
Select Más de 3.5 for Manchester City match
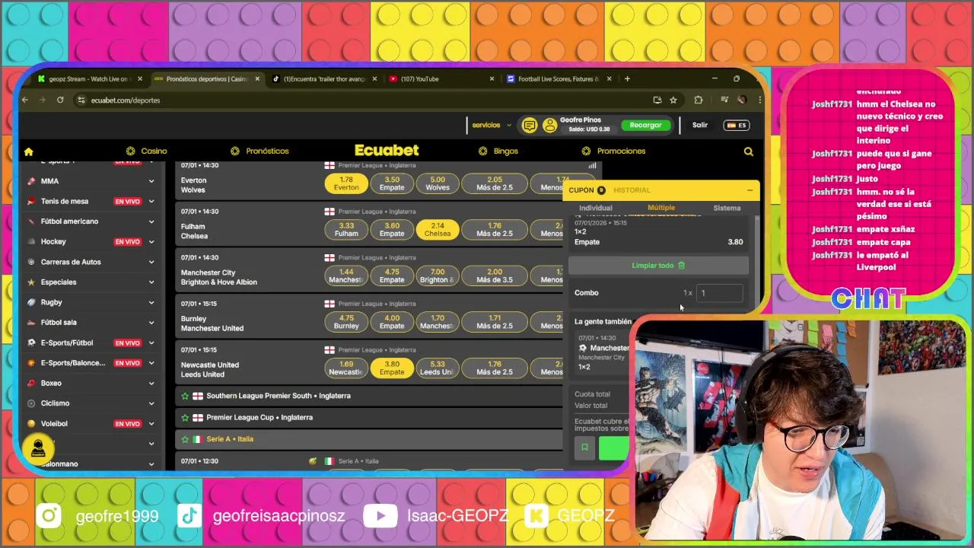pyautogui.click(x=495, y=276)
